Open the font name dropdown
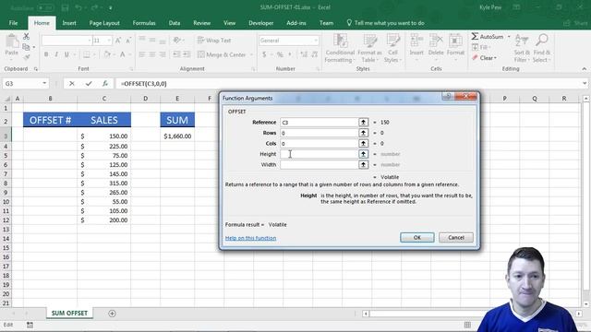 (x=90, y=41)
